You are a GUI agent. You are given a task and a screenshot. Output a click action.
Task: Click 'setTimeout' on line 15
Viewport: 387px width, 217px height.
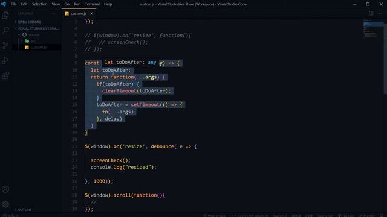pos(145,105)
